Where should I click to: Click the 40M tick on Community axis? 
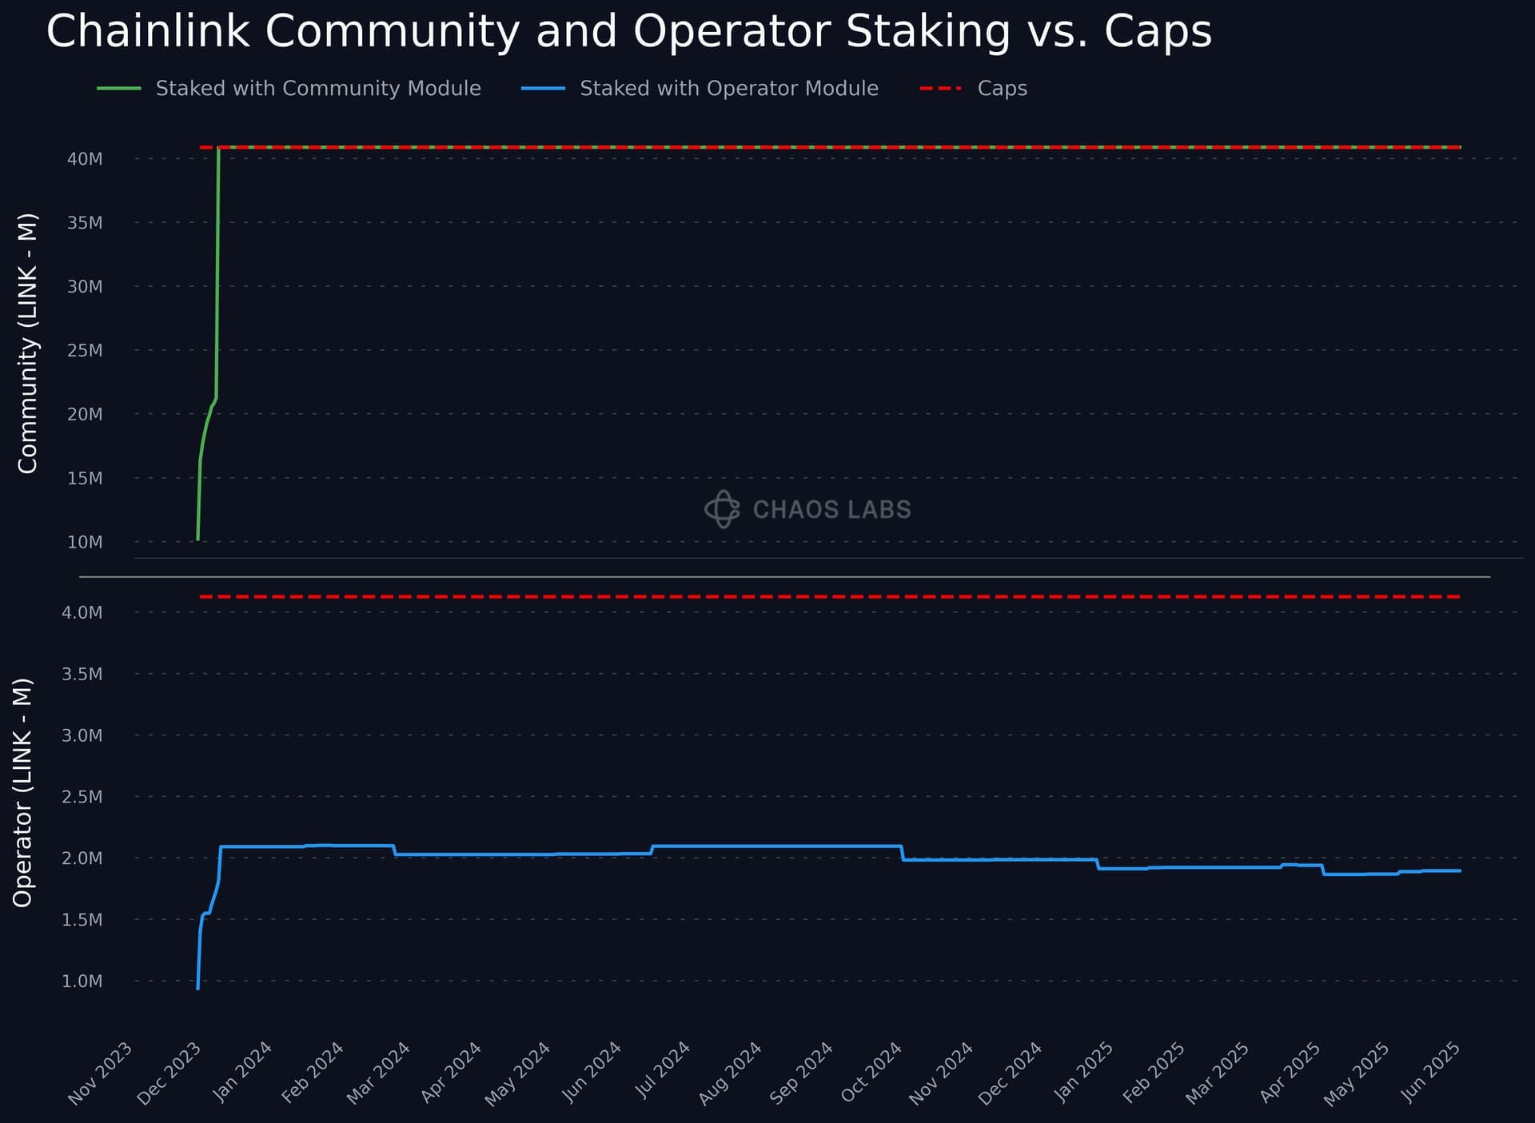pos(85,159)
